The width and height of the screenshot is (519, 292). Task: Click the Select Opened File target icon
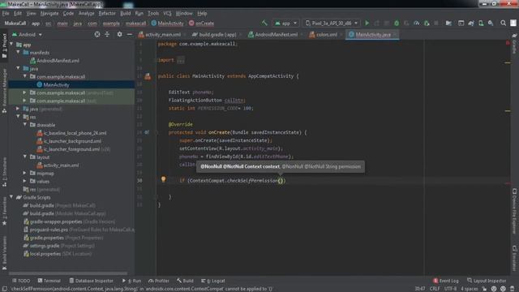[x=97, y=34]
